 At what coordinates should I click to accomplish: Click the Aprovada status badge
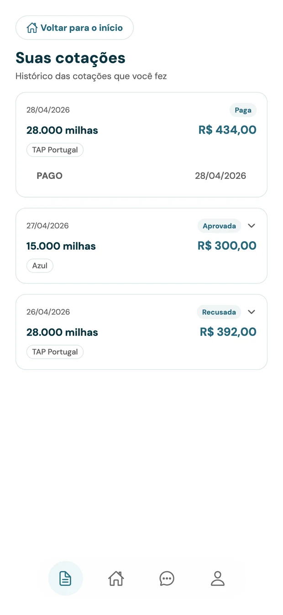click(x=219, y=226)
